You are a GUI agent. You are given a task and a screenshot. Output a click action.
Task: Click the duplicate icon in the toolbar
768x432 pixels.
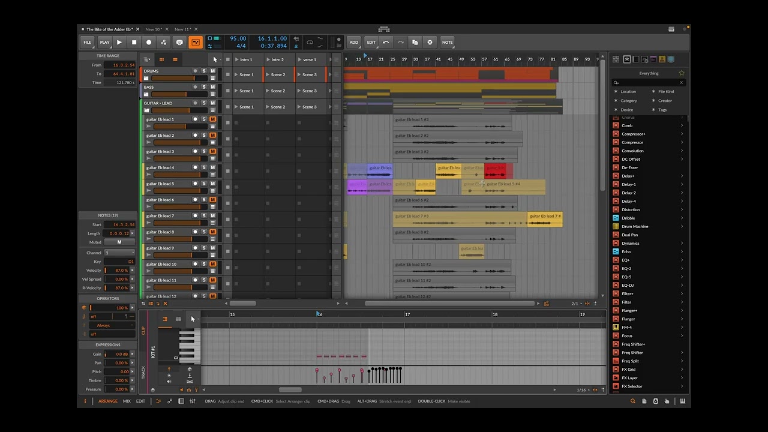tap(415, 42)
